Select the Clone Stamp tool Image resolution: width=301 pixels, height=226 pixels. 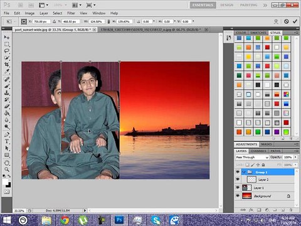tap(7, 93)
